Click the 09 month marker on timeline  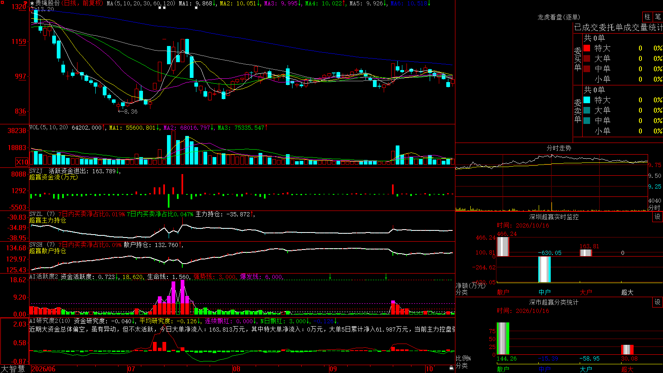(x=333, y=369)
